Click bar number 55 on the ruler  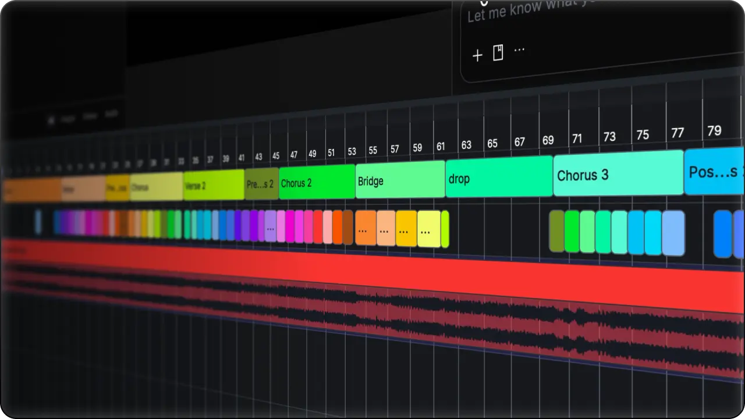point(373,150)
